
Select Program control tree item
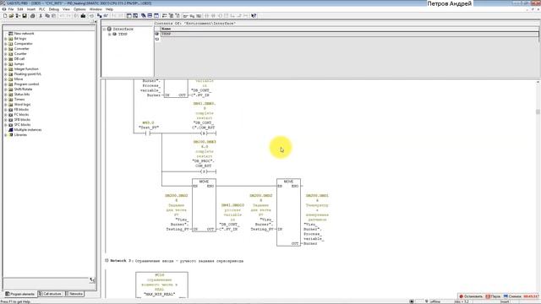click(x=26, y=84)
